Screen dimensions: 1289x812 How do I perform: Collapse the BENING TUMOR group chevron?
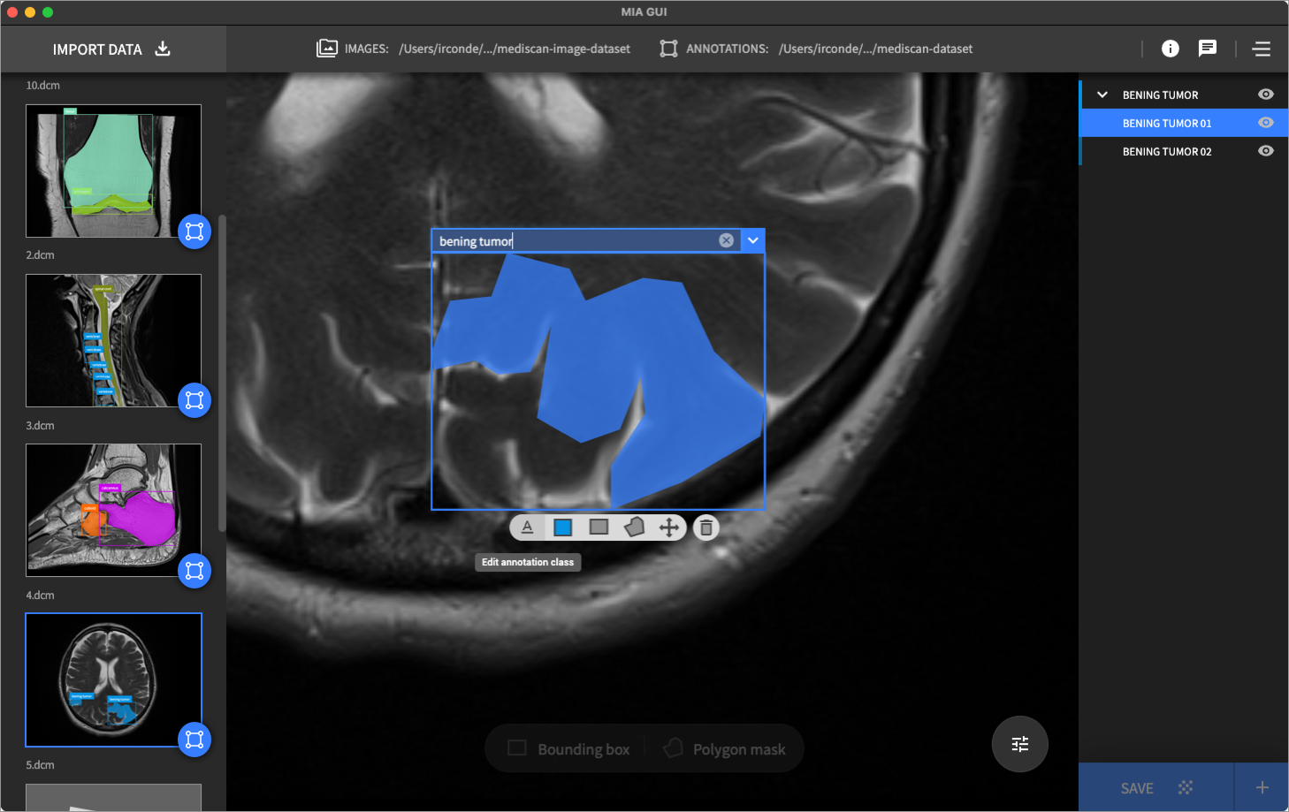click(x=1102, y=95)
